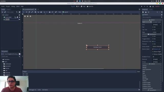Open the Icon property dropdown

click(x=157, y=25)
